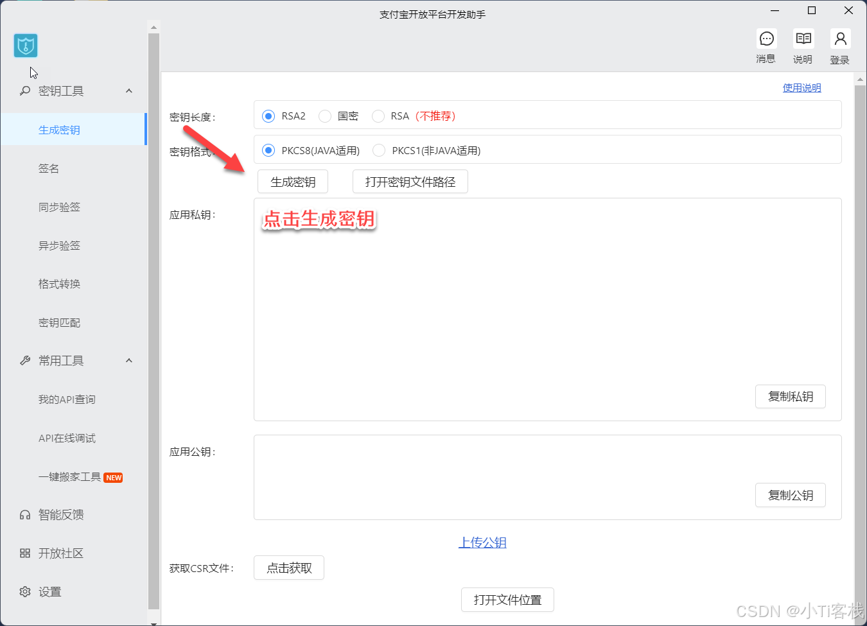Click the key icon beside 密钥工具
867x626 pixels.
tap(25, 91)
